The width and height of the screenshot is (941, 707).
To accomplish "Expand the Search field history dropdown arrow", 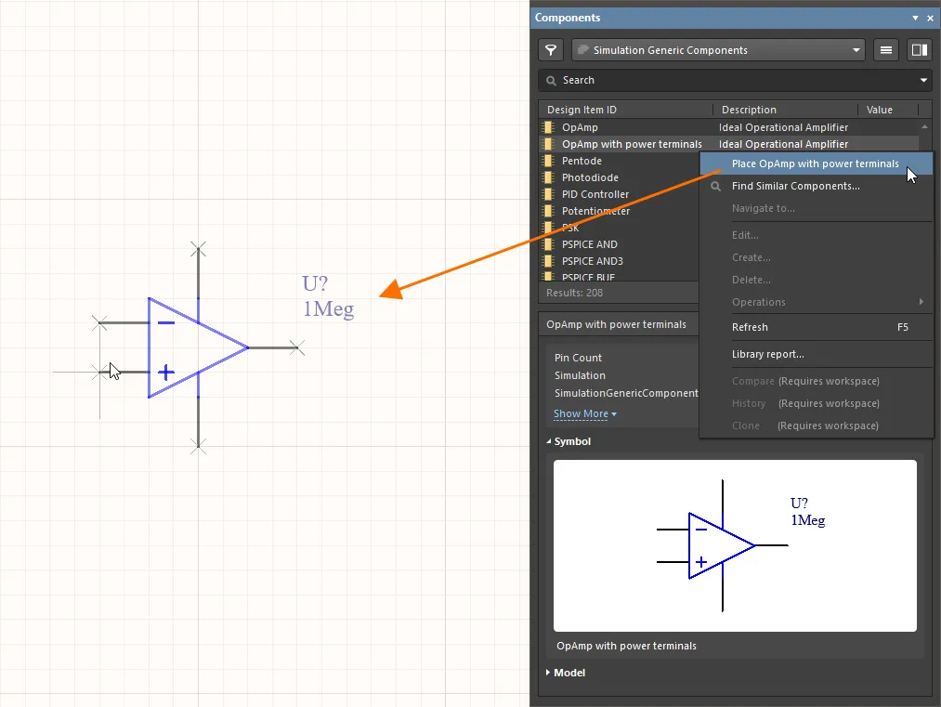I will (x=923, y=81).
